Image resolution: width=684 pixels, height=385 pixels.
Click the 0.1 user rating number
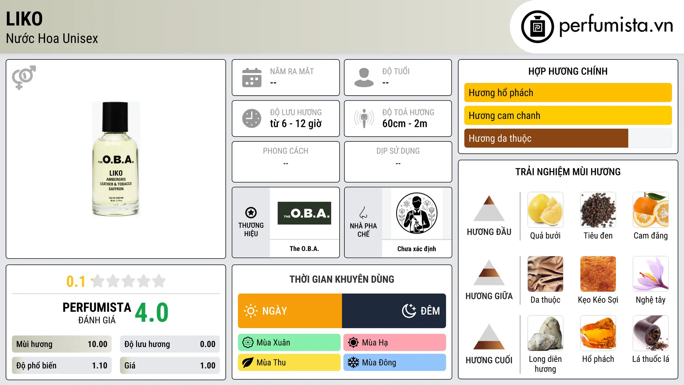click(76, 281)
